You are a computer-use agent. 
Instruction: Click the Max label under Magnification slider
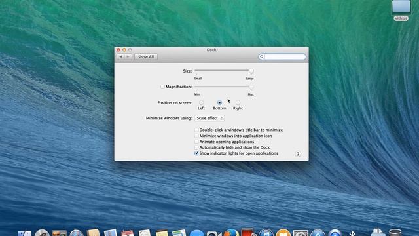251,94
